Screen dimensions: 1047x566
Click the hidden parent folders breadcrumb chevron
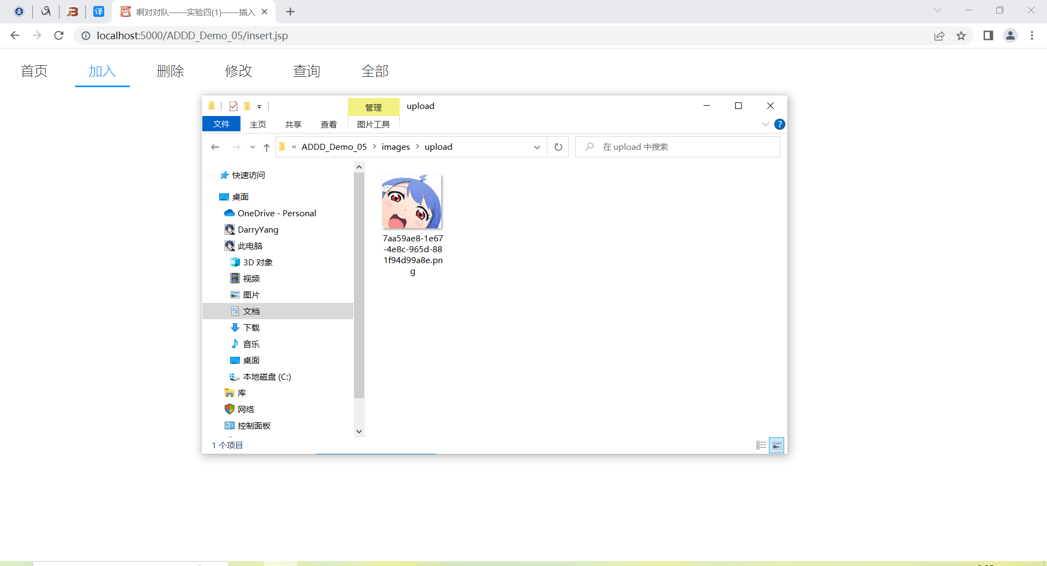click(x=294, y=147)
